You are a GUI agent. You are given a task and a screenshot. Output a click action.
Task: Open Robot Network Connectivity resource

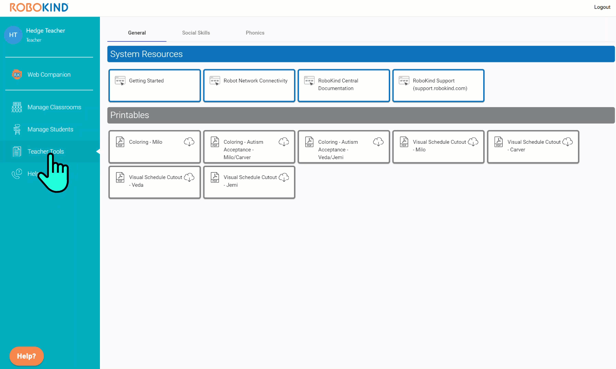pyautogui.click(x=249, y=86)
